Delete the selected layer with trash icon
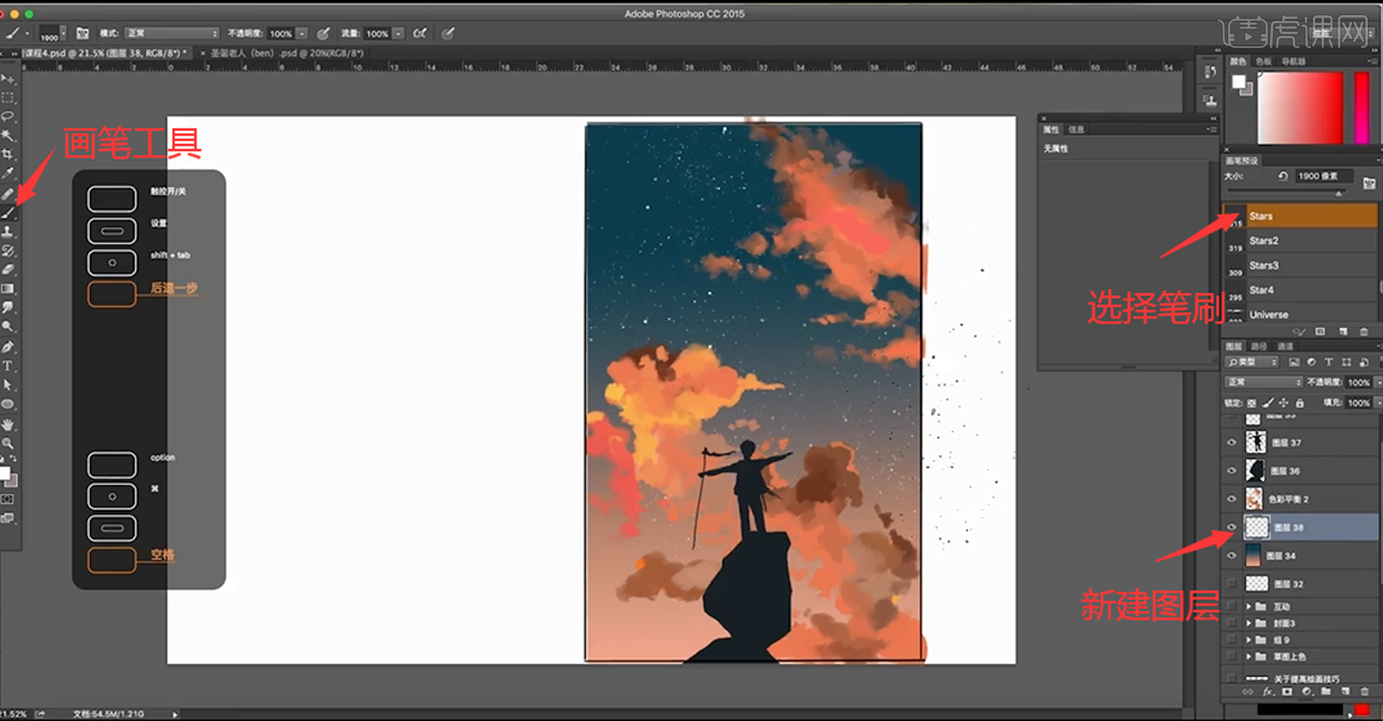Image resolution: width=1383 pixels, height=721 pixels. (x=1364, y=691)
